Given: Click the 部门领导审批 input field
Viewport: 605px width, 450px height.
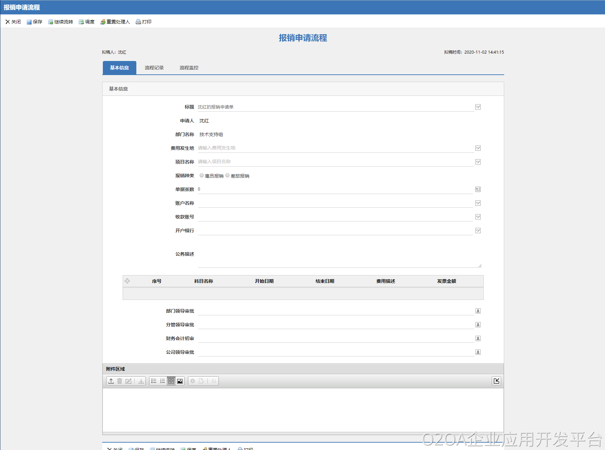Looking at the screenshot, I should point(336,311).
